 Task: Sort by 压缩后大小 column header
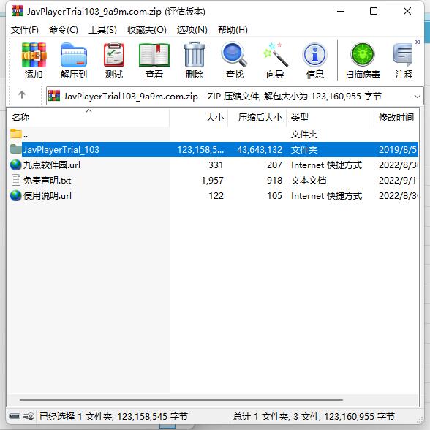[x=257, y=118]
